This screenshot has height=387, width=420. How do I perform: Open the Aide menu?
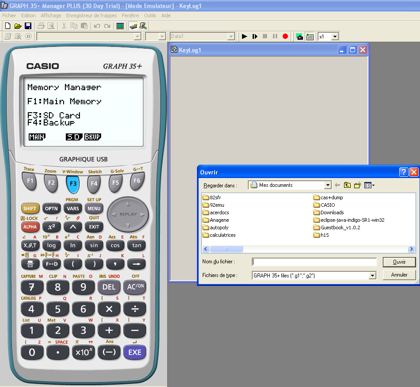coord(166,15)
